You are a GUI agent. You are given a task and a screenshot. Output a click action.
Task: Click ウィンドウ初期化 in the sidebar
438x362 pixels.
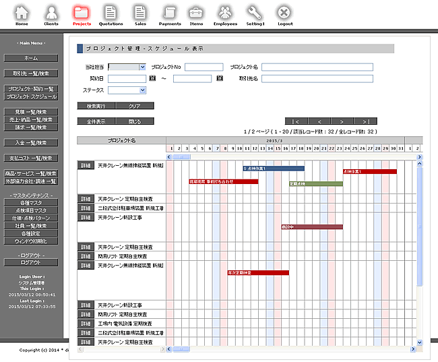(31, 241)
